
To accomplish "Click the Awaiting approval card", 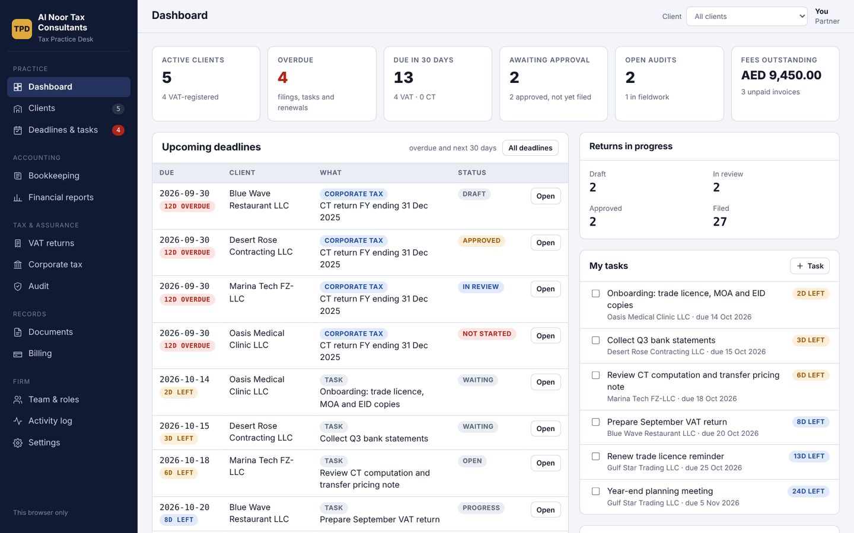I will point(553,84).
